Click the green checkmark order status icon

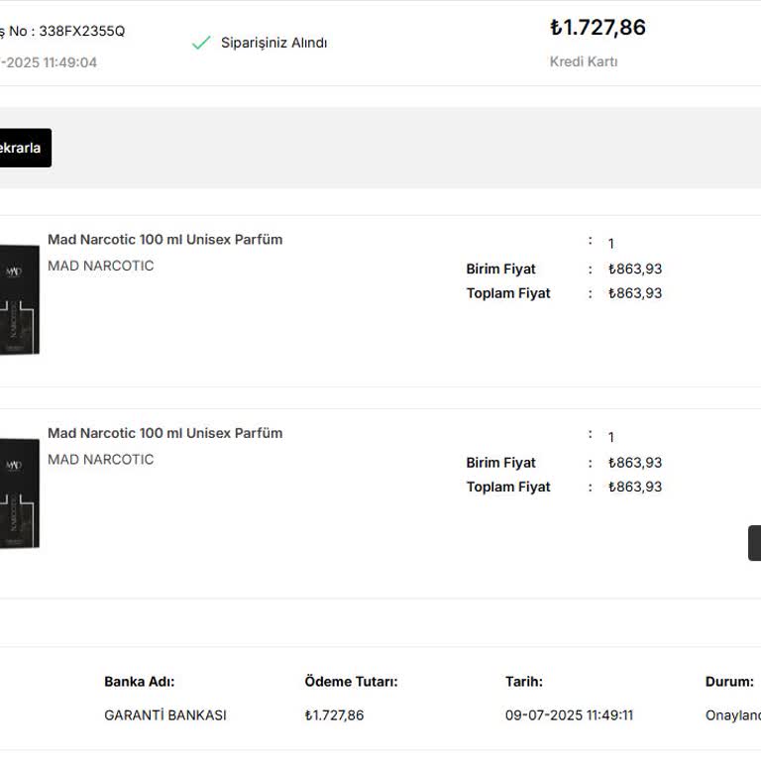click(201, 43)
